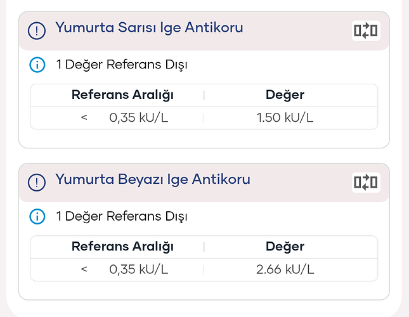Image resolution: width=409 pixels, height=317 pixels.
Task: Click the warning icon beside Yumurta Beyazı
Action: [x=38, y=183]
